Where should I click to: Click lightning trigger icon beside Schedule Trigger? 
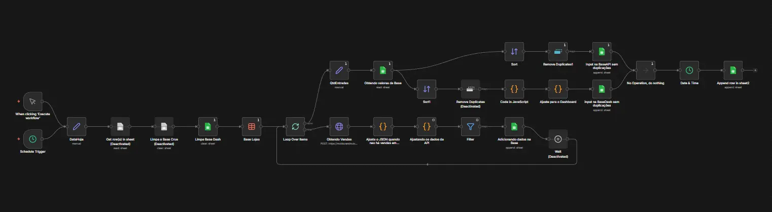pyautogui.click(x=19, y=138)
